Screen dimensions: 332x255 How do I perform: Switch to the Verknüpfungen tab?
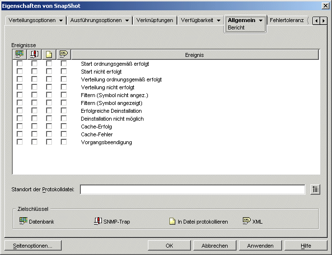[156, 21]
